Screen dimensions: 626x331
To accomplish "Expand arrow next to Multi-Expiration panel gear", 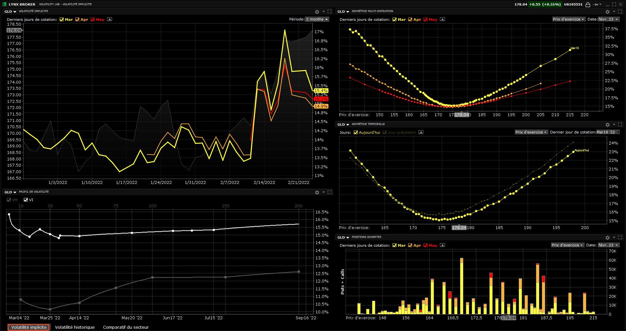I will point(614,11).
